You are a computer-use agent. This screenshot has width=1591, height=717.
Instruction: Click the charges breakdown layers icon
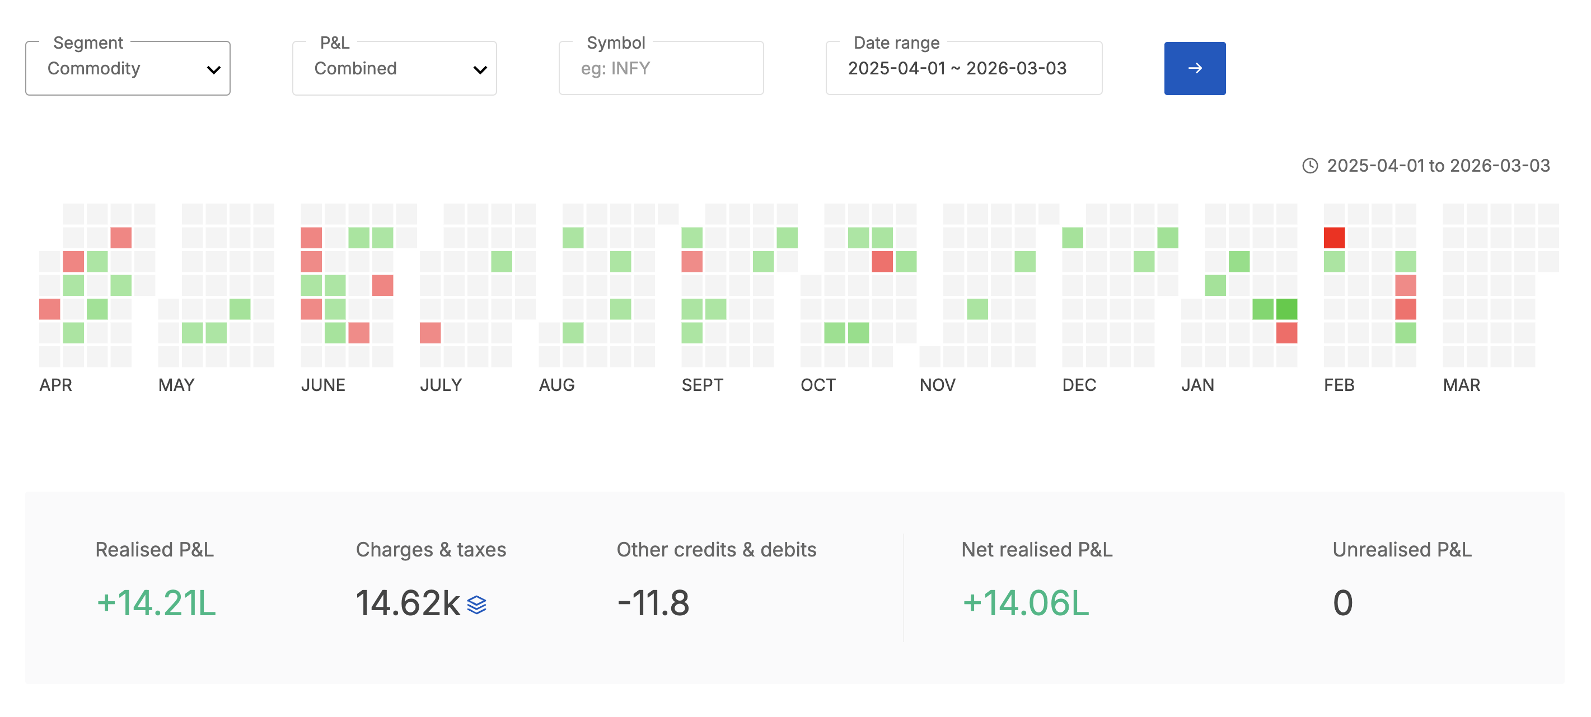(476, 604)
